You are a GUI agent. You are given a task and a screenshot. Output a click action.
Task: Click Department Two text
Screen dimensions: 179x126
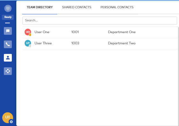click(x=122, y=43)
